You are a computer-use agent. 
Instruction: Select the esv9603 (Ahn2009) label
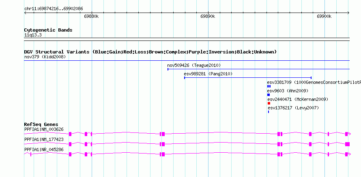tap(288, 91)
